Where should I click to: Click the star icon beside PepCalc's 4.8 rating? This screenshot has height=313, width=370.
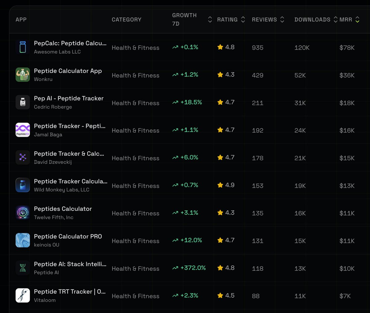[x=220, y=47]
